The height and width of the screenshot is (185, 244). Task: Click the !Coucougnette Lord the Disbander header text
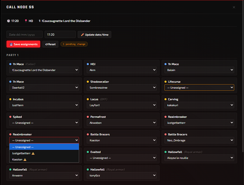point(66,21)
